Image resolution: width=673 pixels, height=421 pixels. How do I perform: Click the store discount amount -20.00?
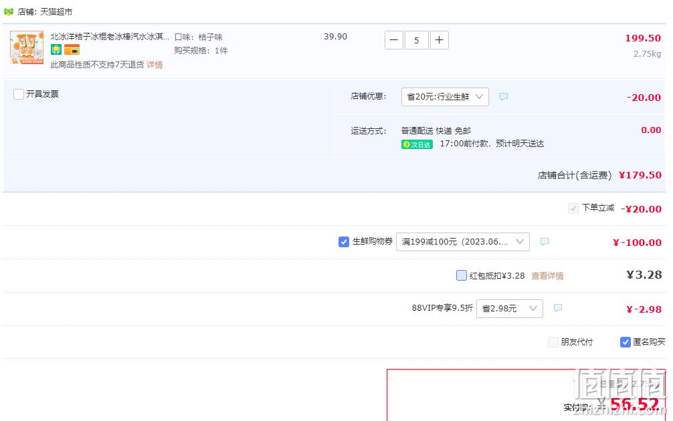644,98
